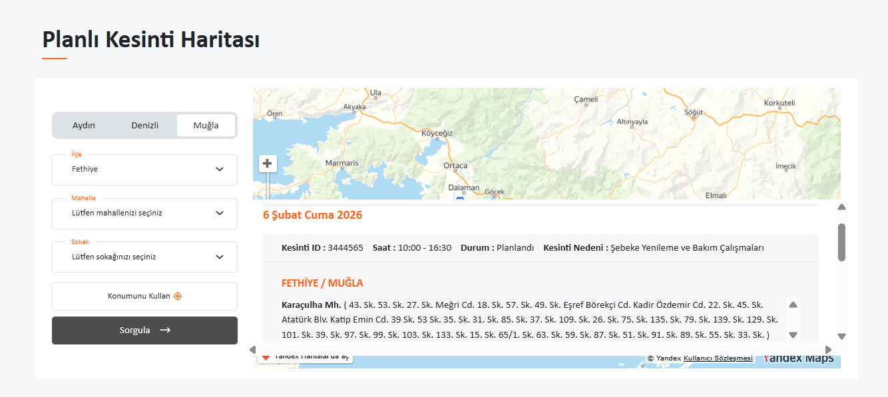Click the outage list scroll up arrow
The height and width of the screenshot is (397, 888).
[x=841, y=207]
